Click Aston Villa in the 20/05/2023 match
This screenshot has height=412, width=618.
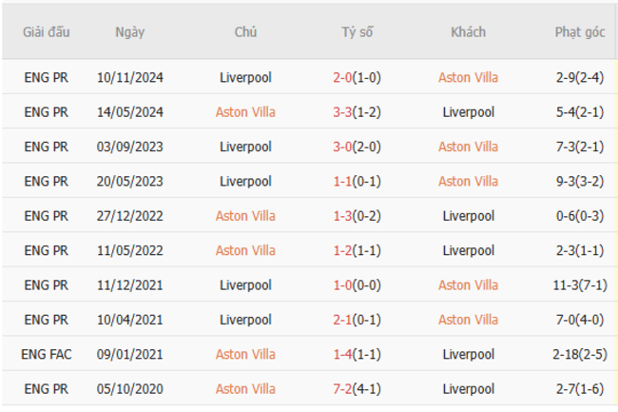coord(468,181)
